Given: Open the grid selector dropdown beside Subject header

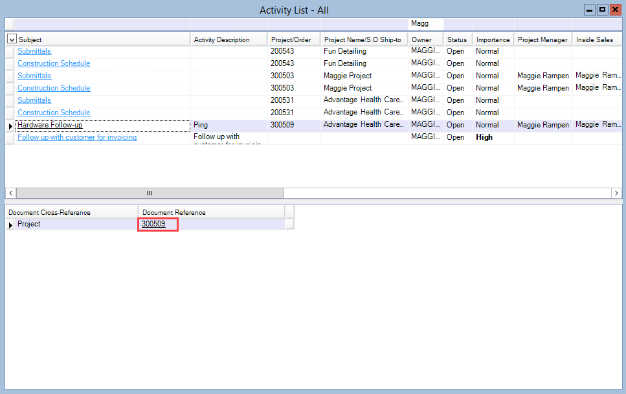Looking at the screenshot, I should click(x=12, y=39).
